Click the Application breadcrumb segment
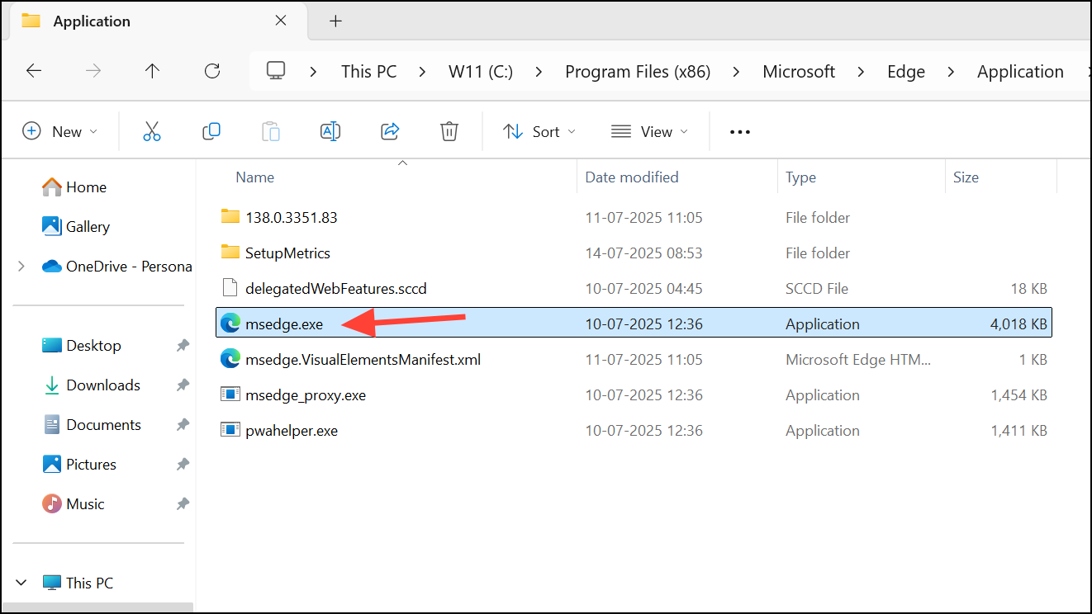Screen dimensions: 1092x614 click(1020, 72)
